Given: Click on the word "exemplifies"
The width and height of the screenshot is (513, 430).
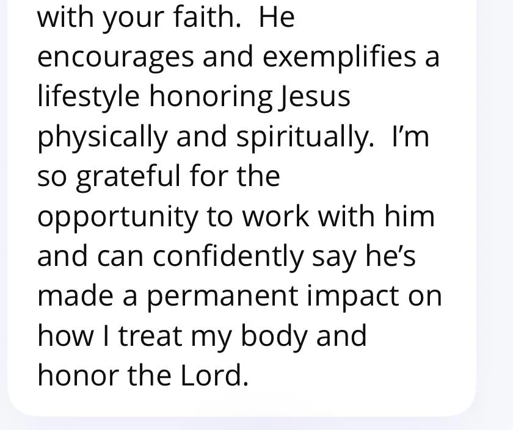Looking at the screenshot, I should pos(340,57).
